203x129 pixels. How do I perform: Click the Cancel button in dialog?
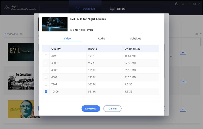tap(112, 108)
